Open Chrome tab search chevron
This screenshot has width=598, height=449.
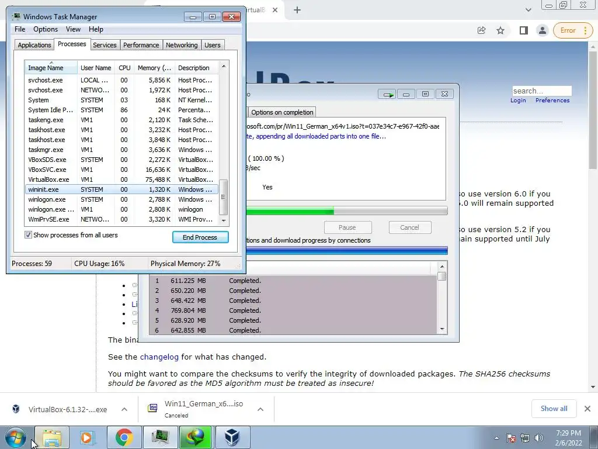(x=528, y=11)
